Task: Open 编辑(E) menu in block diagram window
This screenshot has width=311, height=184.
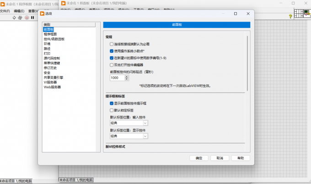Action: click(x=19, y=11)
